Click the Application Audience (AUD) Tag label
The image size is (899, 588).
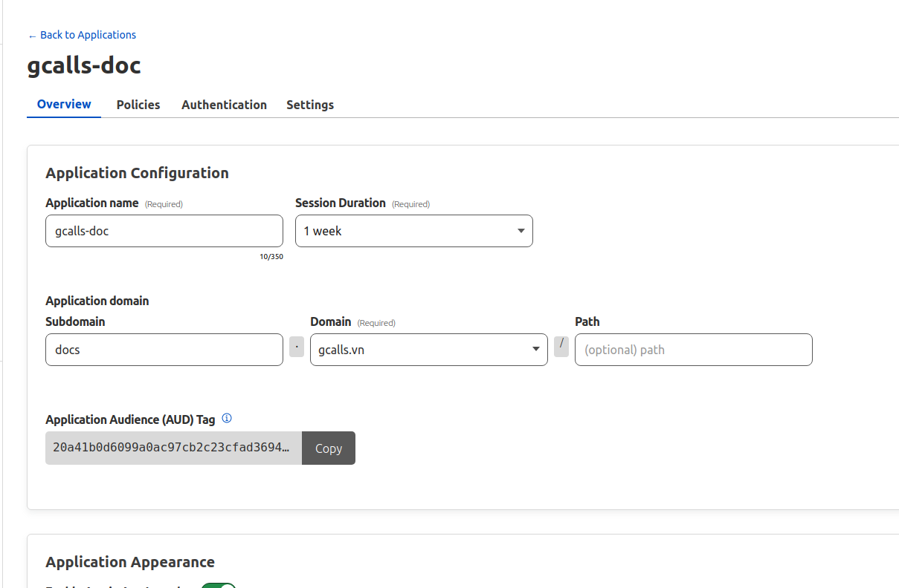point(130,419)
